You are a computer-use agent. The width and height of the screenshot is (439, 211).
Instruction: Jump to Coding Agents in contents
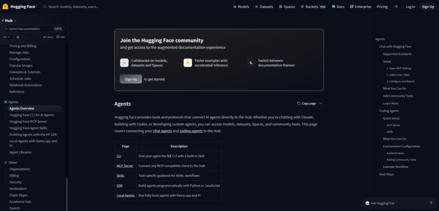389,111
